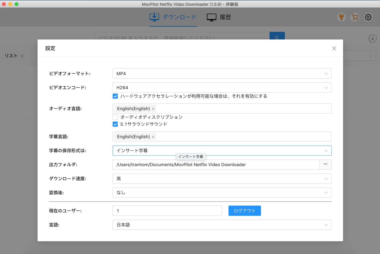Switch to the 履歴 tab

(x=219, y=17)
